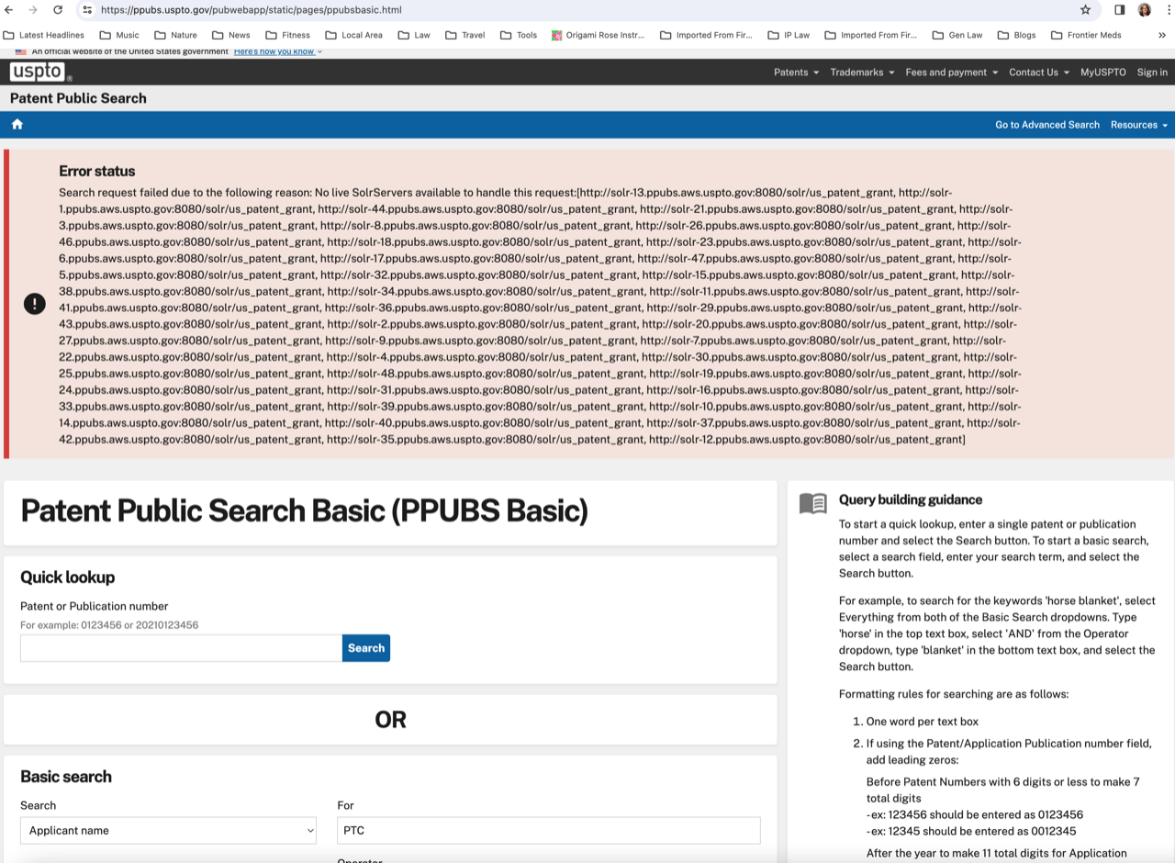Image resolution: width=1175 pixels, height=863 pixels.
Task: Expand the Contact Us menu
Action: coord(1039,72)
